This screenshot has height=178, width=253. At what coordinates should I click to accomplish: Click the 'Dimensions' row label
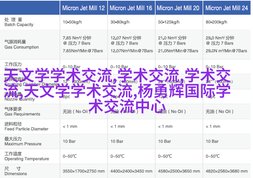click(16, 174)
